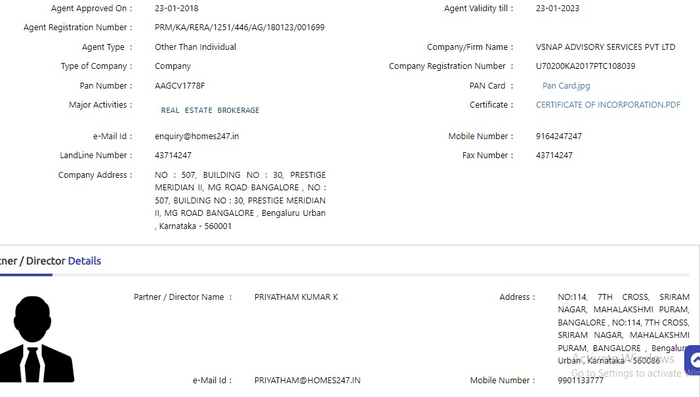
Task: Click the director name PRIYATHAM KUMAR K
Action: click(x=296, y=297)
